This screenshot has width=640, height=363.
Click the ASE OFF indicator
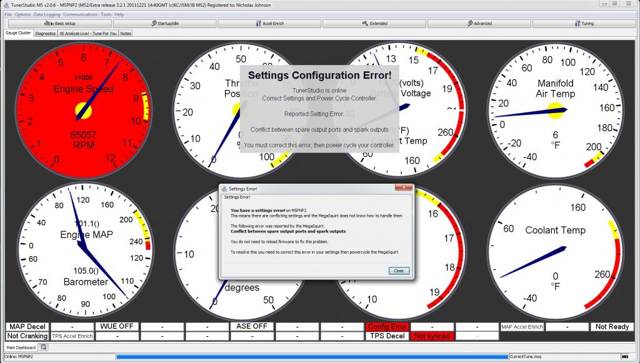click(252, 327)
